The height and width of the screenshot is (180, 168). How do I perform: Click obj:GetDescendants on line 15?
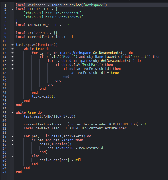point(111,60)
